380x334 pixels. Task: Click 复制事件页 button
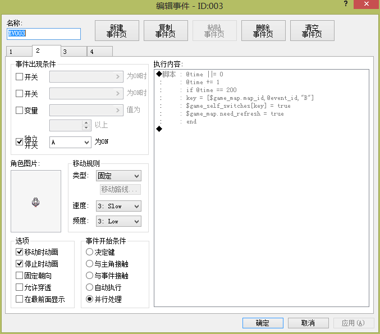tap(166, 30)
